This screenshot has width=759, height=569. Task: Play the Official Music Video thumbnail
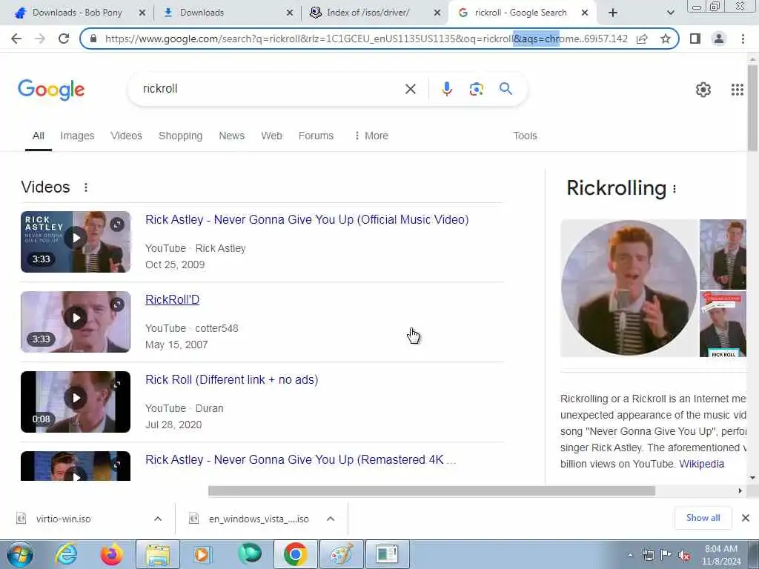click(76, 238)
